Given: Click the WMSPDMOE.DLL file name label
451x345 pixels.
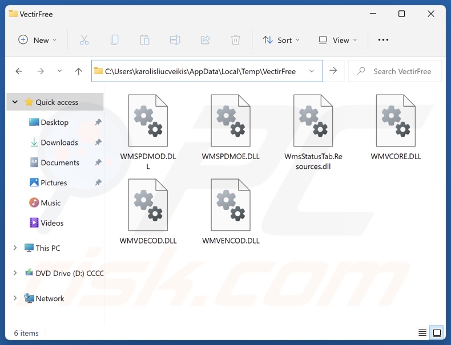Looking at the screenshot, I should pos(231,156).
